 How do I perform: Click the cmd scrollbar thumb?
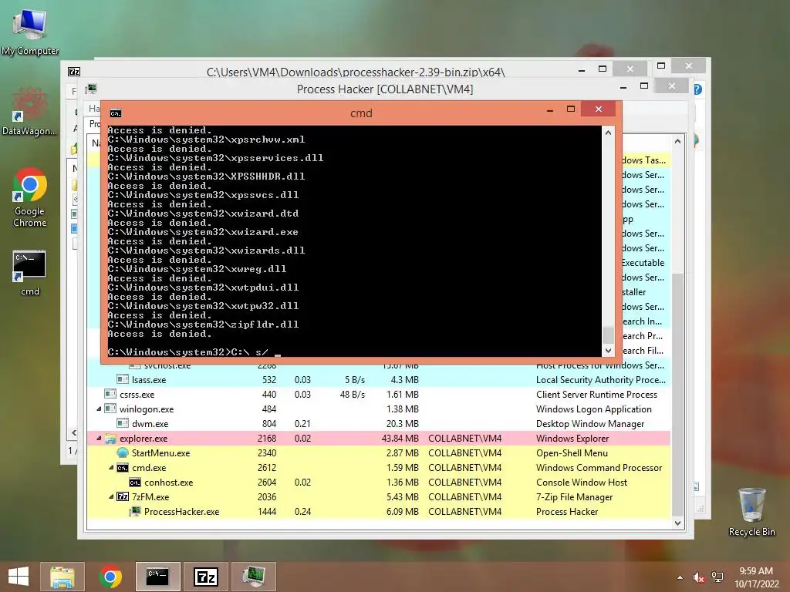608,335
